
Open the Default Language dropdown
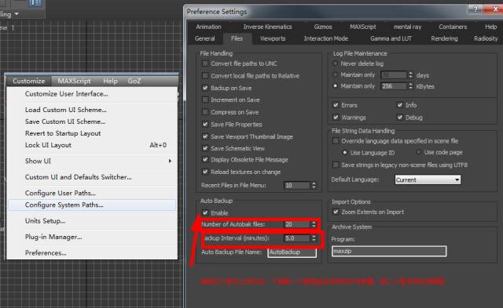coord(428,179)
